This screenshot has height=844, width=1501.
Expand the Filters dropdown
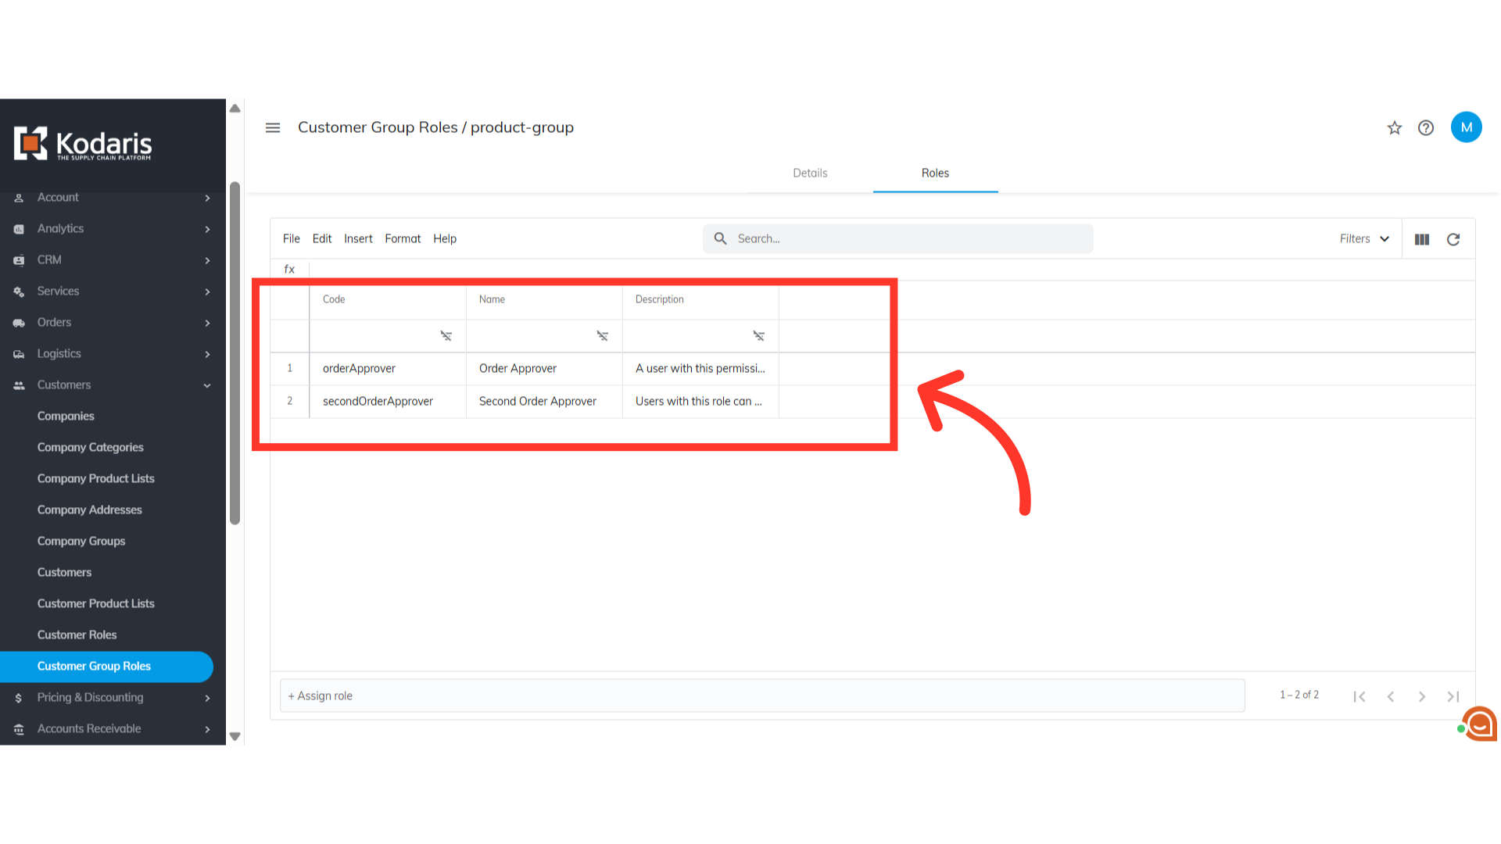[x=1364, y=239]
